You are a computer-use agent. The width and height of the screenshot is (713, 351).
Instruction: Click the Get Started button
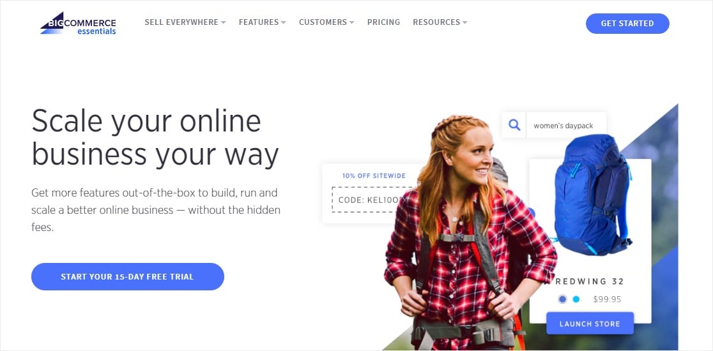tap(627, 24)
